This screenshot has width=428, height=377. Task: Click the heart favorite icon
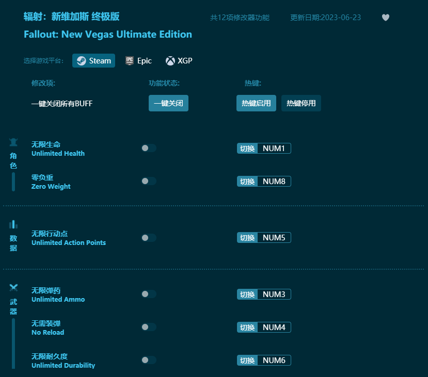pos(386,17)
